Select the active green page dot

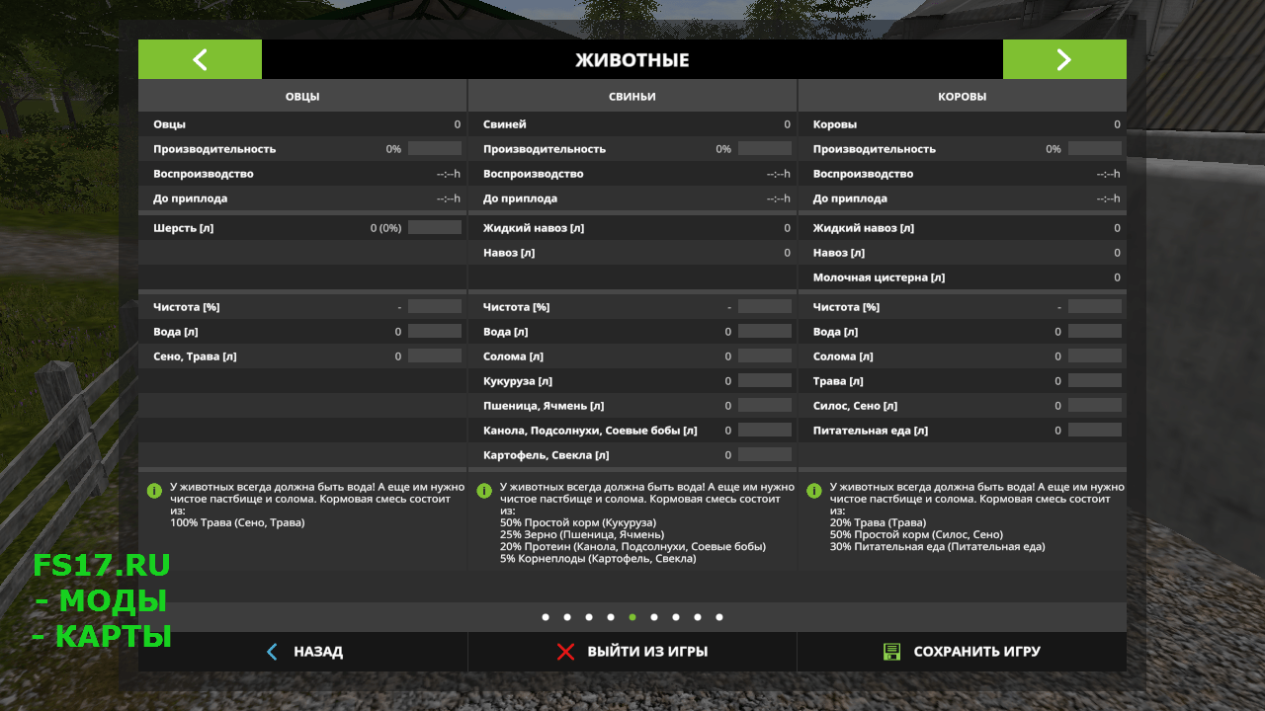coord(632,617)
